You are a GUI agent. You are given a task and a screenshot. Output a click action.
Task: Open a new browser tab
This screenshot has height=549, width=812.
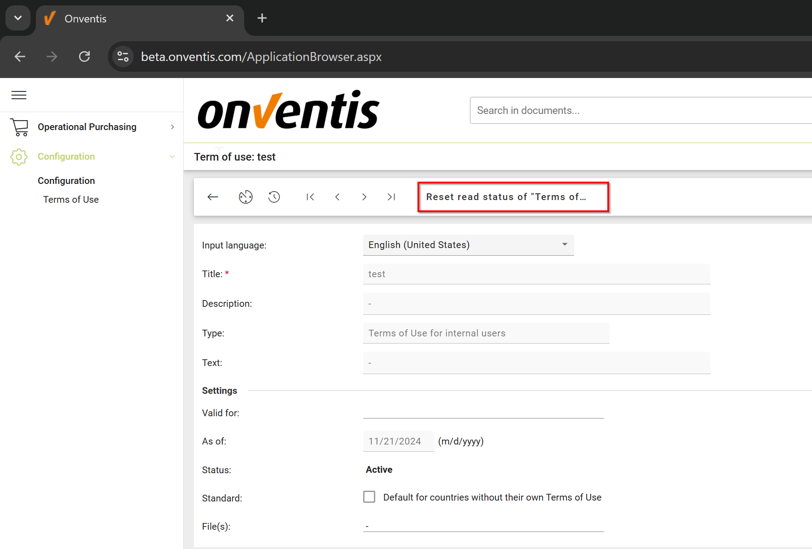(x=262, y=18)
